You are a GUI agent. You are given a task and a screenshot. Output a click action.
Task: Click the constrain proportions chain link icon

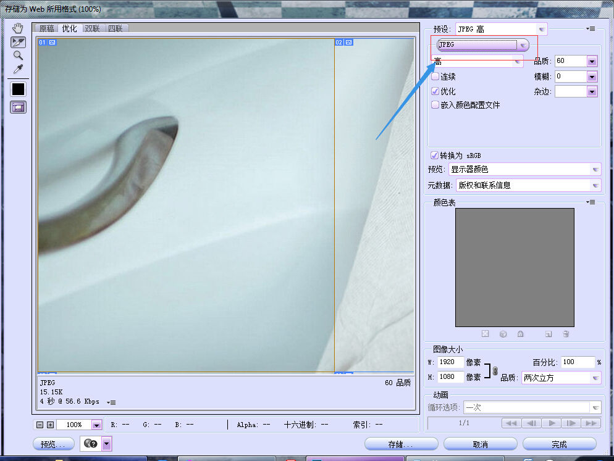(x=495, y=370)
